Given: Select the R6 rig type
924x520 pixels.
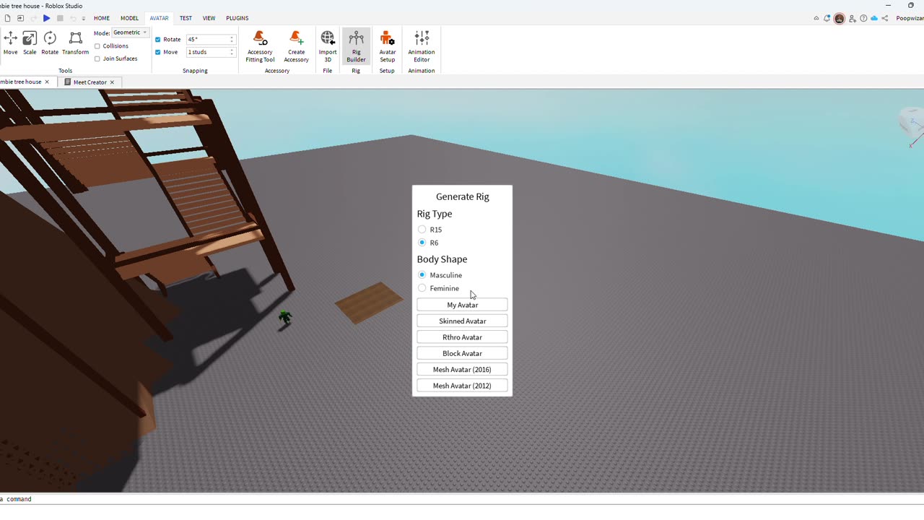Looking at the screenshot, I should coord(422,243).
